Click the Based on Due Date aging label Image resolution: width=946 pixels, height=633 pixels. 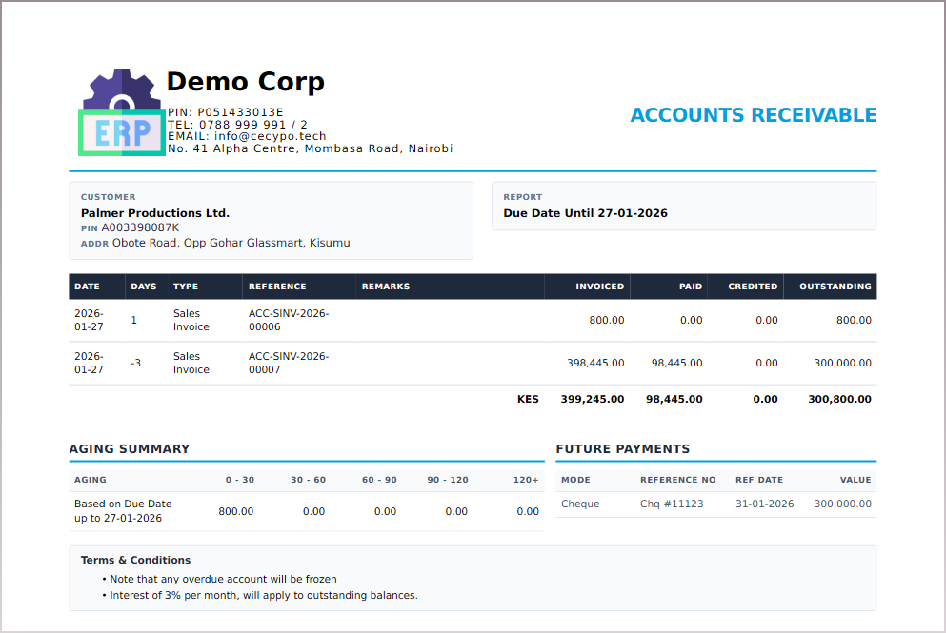(123, 511)
